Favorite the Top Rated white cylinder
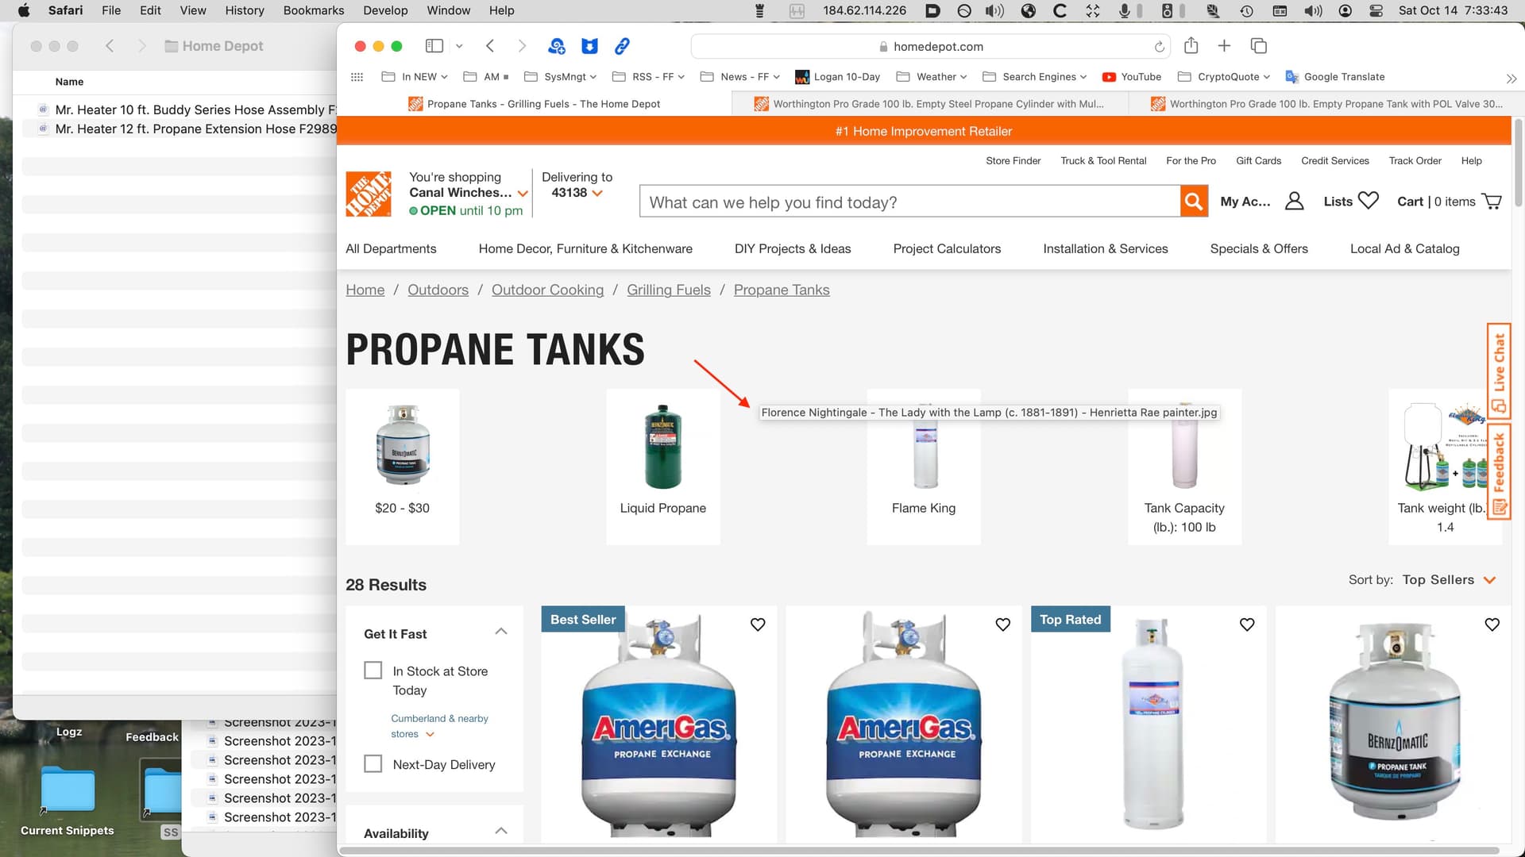 tap(1247, 625)
